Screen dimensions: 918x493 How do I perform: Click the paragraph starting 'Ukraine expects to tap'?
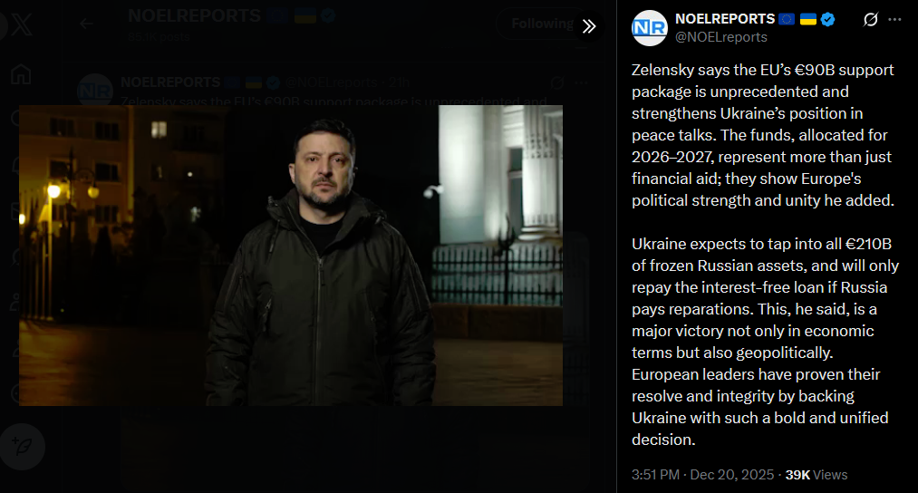[765, 342]
